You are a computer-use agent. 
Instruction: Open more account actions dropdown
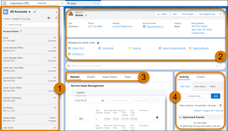[x=220, y=14]
